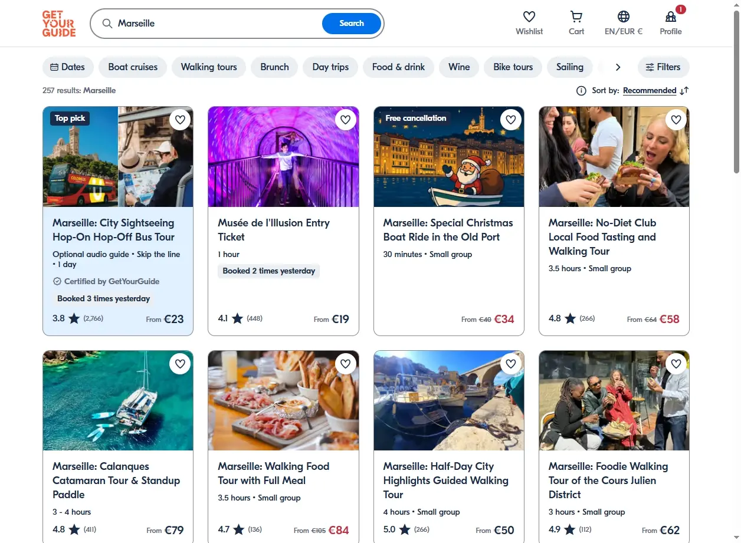741x543 pixels.
Task: Open Half-Day City Highlights Guided Walking Tour title
Action: 445,481
